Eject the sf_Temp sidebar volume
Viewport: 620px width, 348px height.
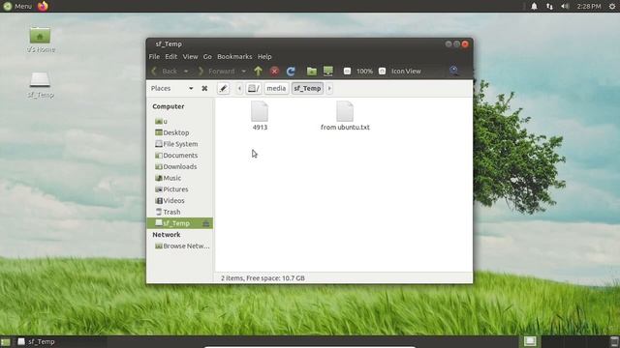coord(206,223)
